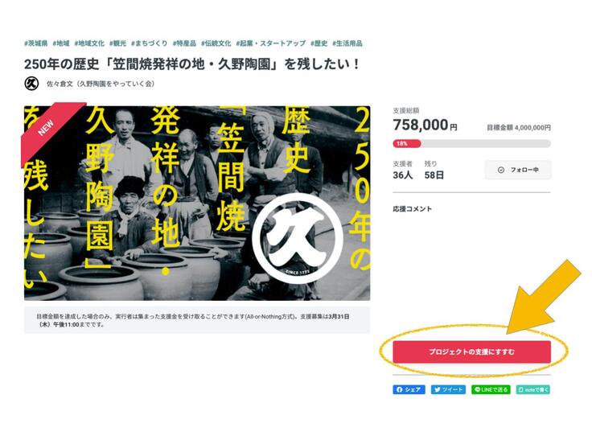Click the #特産品 hashtag
This screenshot has width=592, height=444.
(184, 43)
